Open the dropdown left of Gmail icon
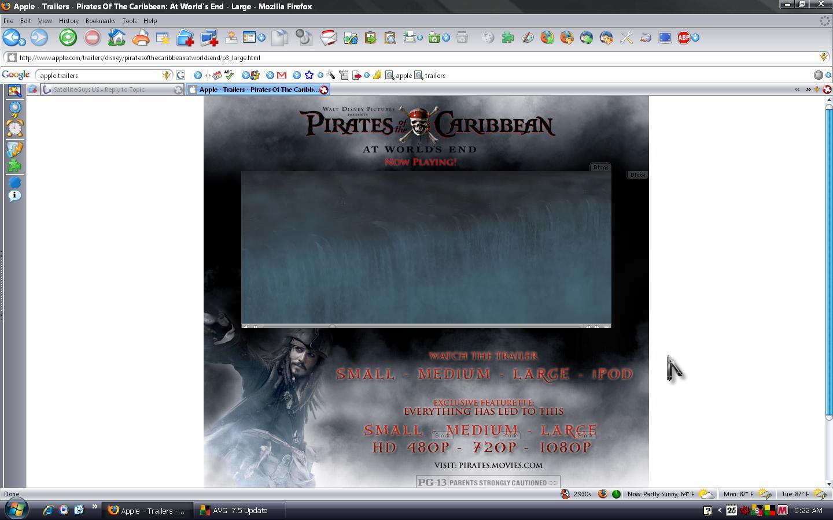 click(270, 75)
